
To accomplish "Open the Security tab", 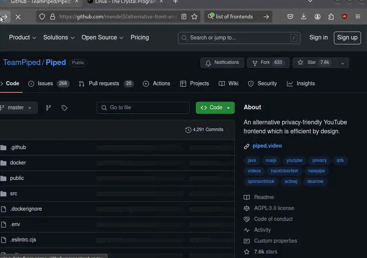I will (262, 84).
